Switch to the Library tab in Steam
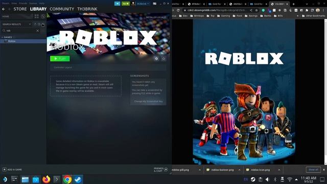 click(x=38, y=9)
